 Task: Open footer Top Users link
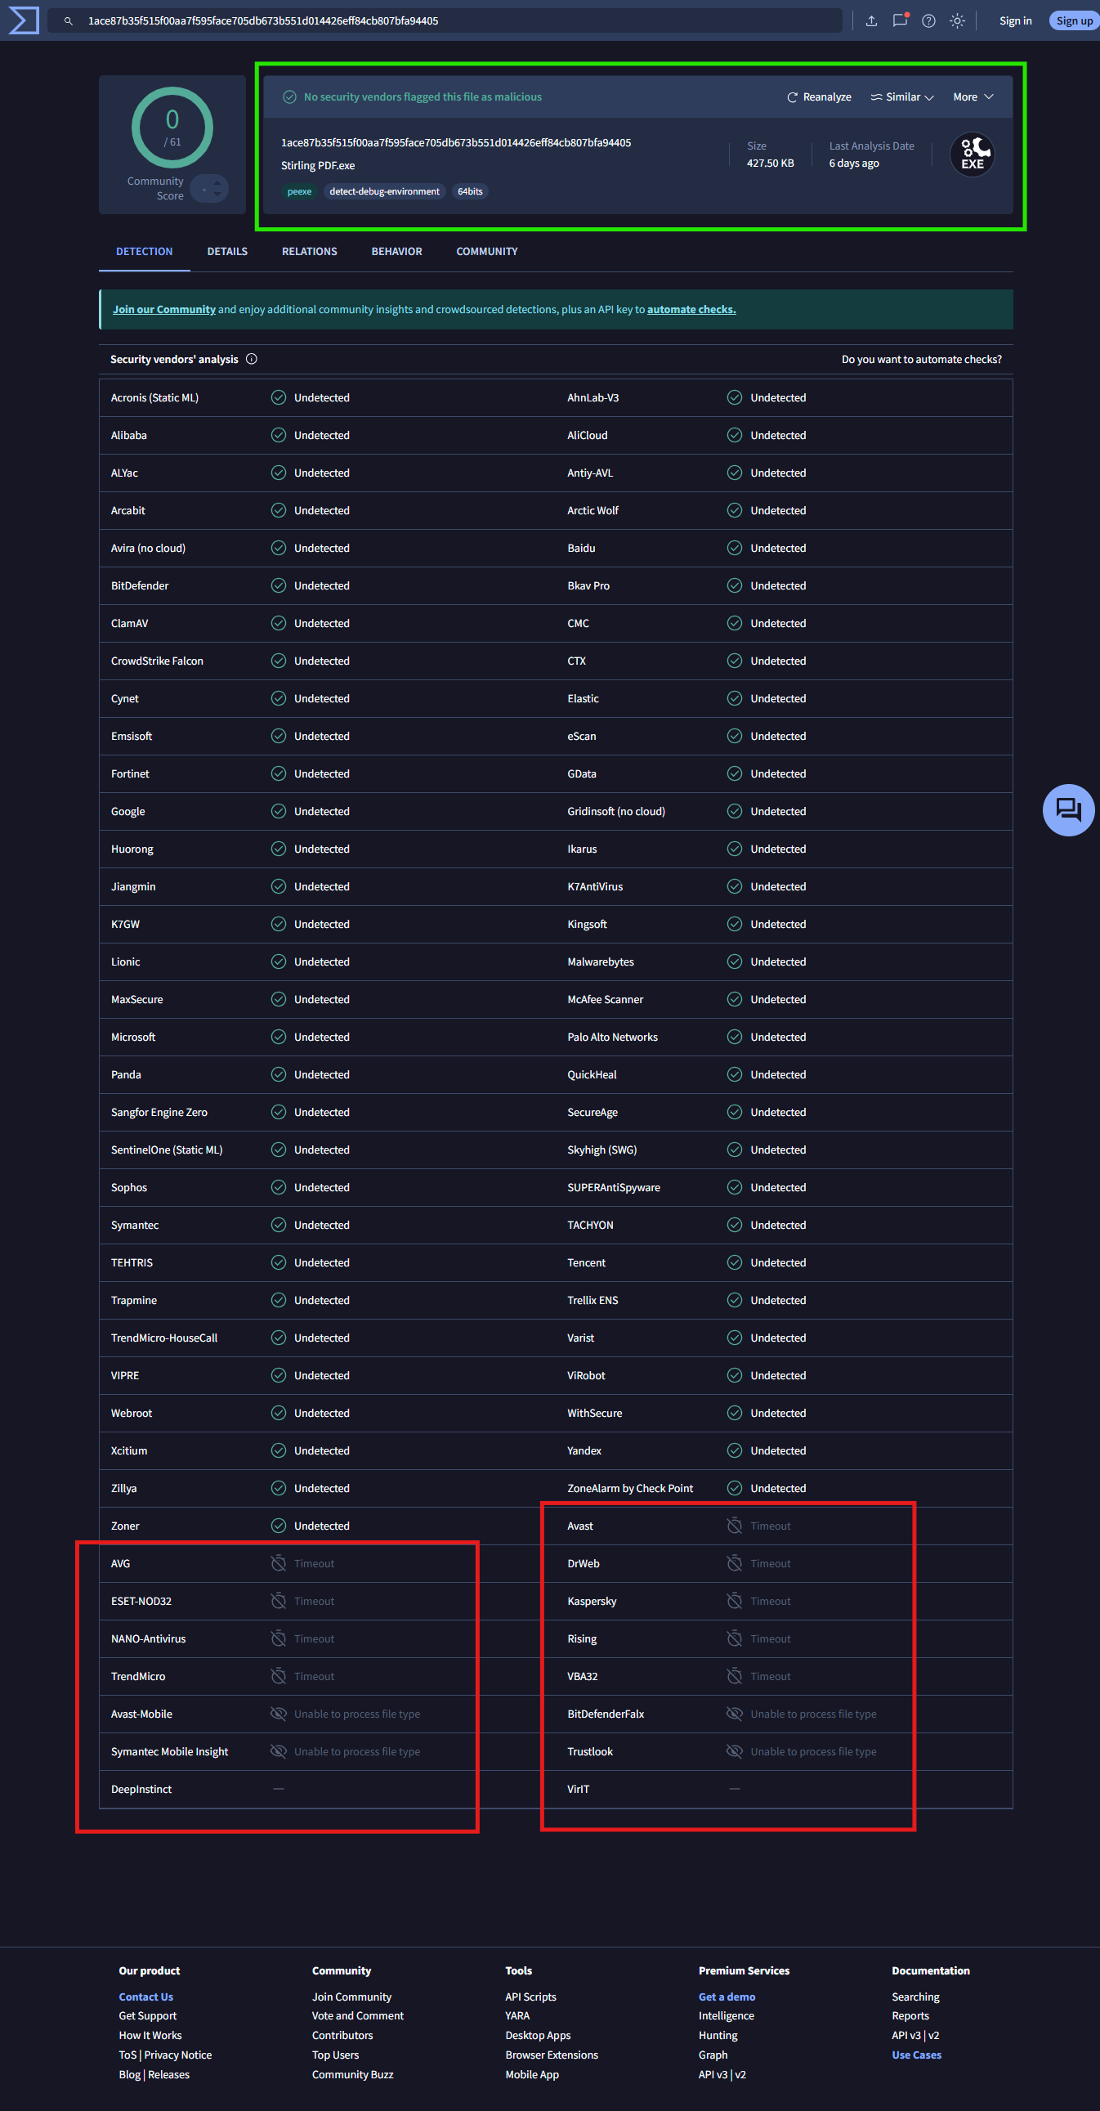click(x=335, y=2055)
